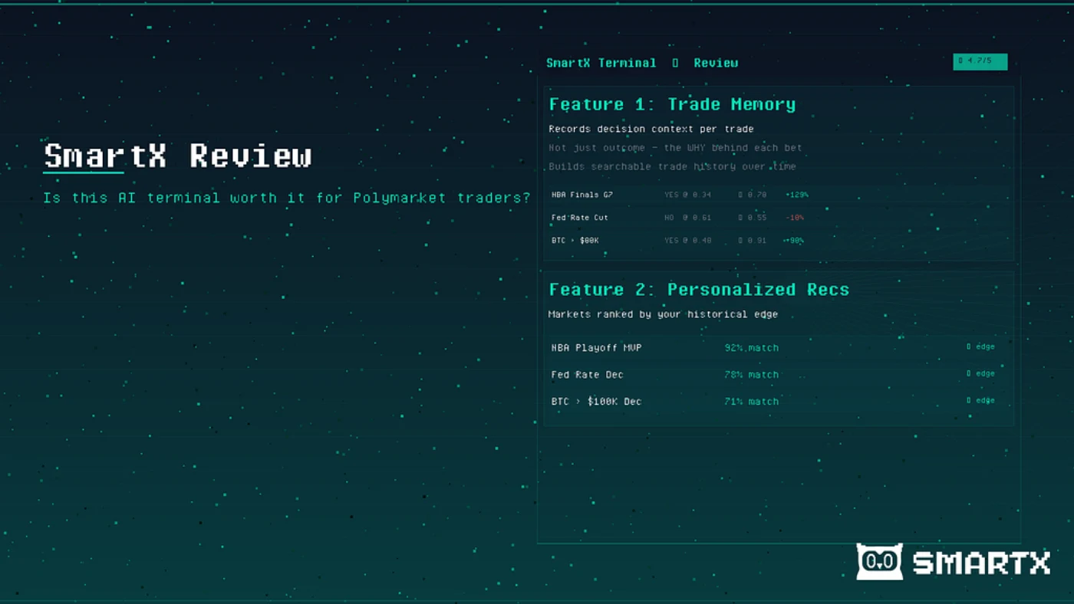Image resolution: width=1074 pixels, height=604 pixels.
Task: Select the 'Review' header label
Action: point(716,63)
